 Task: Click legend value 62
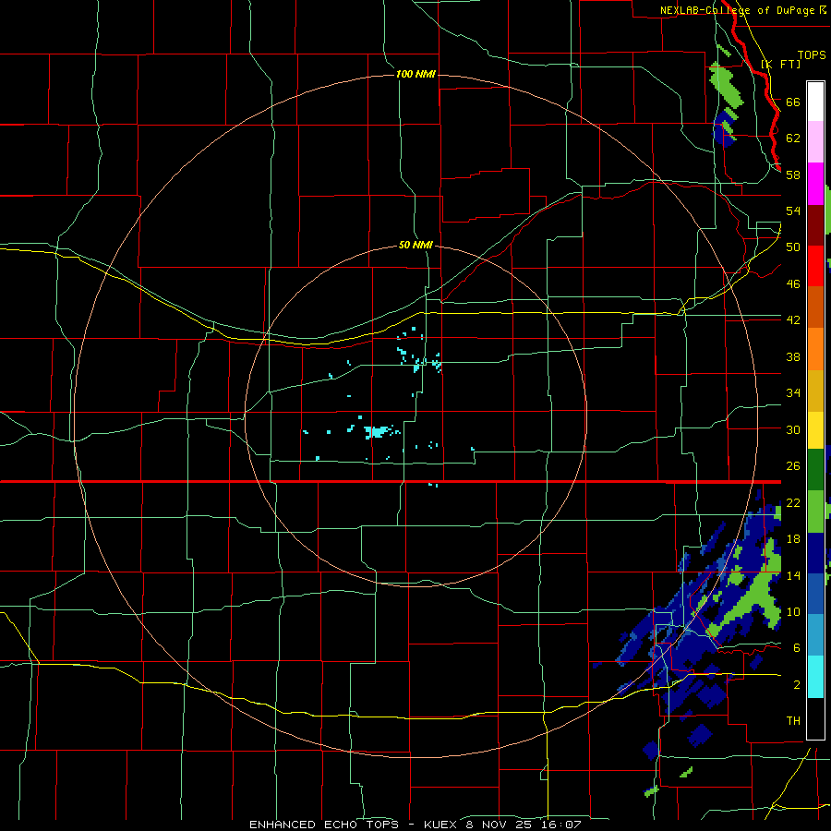pyautogui.click(x=793, y=138)
